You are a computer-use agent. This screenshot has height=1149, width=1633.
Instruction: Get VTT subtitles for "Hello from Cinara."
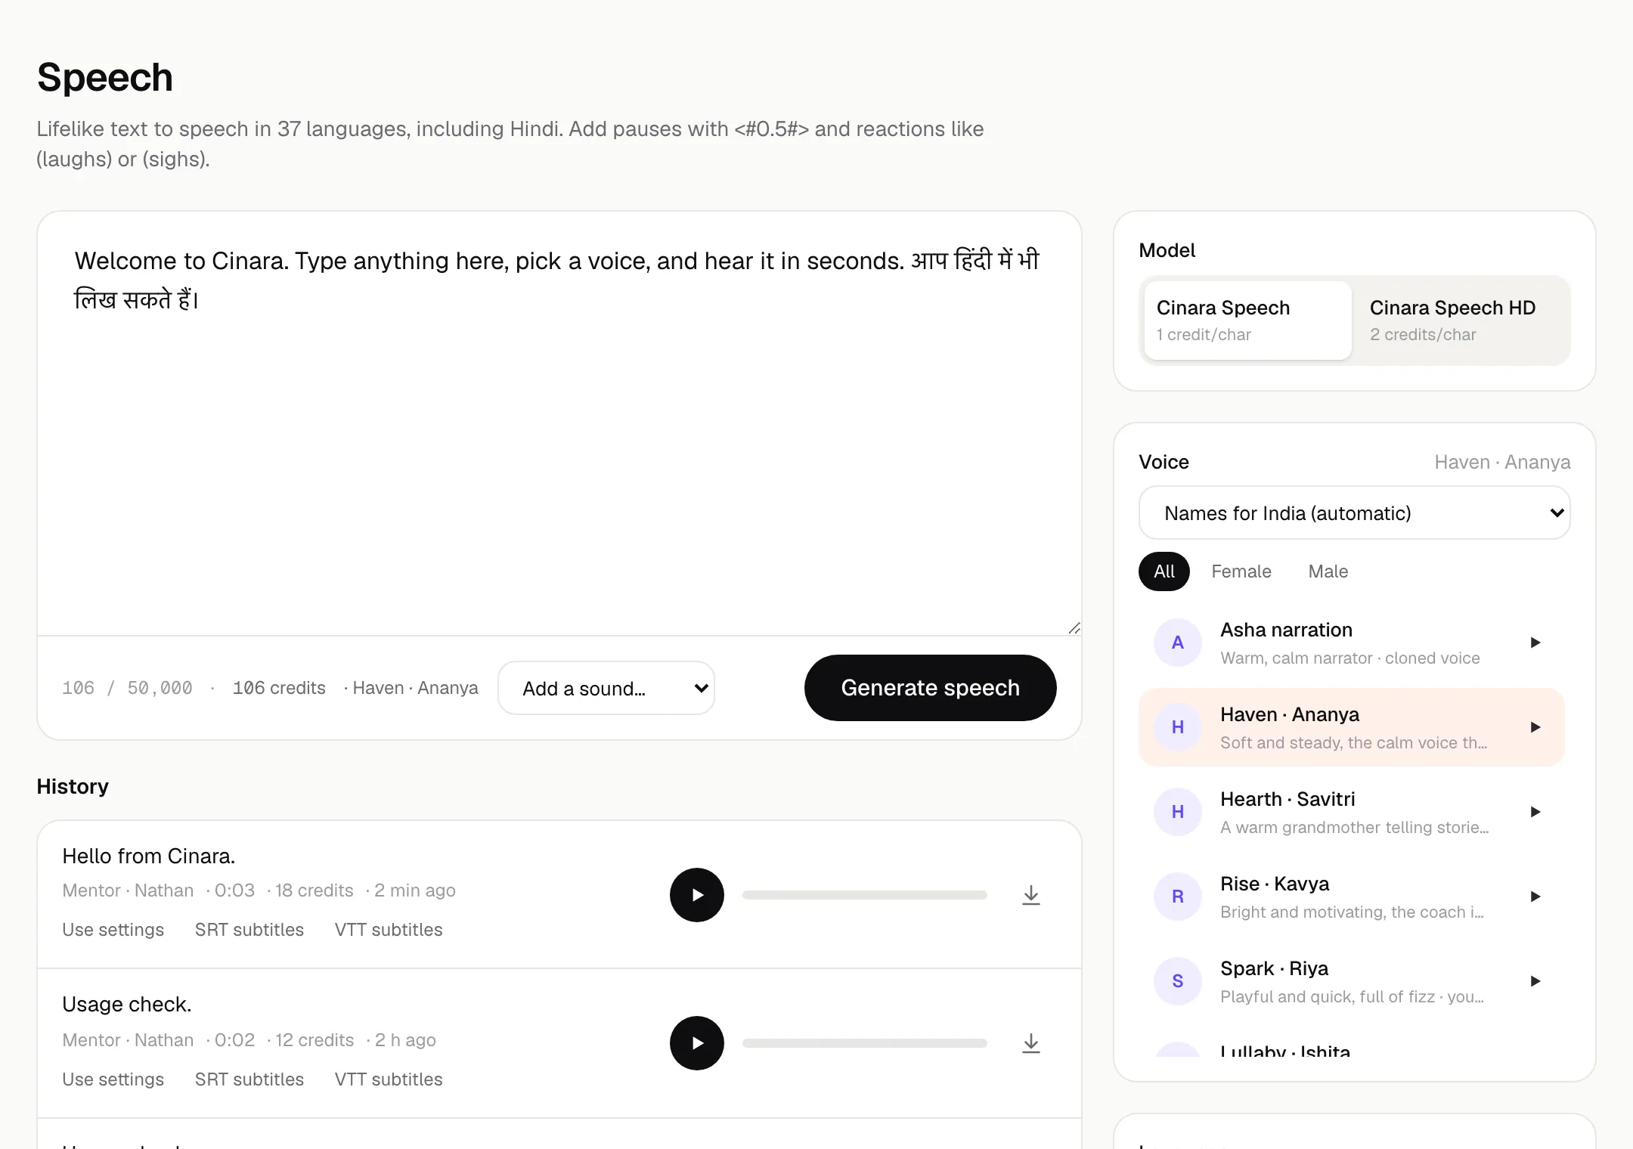click(389, 930)
